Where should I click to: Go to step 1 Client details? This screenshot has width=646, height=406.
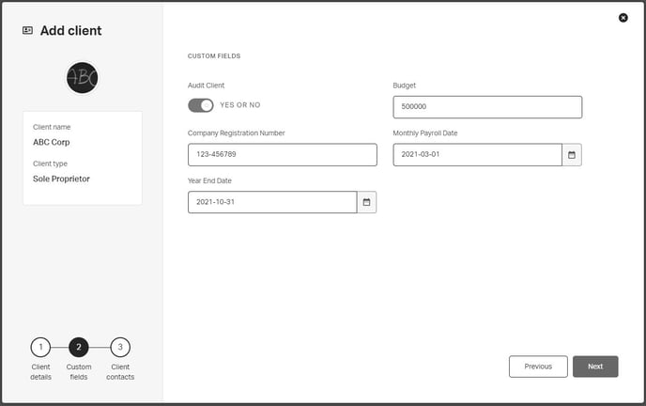40,348
